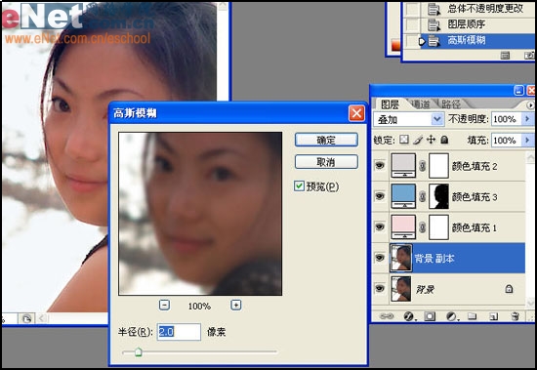Select the 颜色填充 1 layer mask thumbnail
The image size is (537, 370).
click(438, 227)
